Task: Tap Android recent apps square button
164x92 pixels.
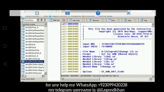Action: (x=5, y=28)
